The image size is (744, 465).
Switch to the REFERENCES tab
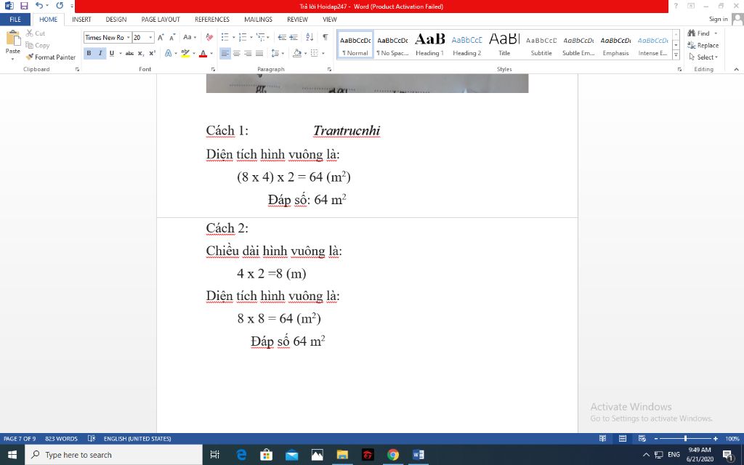click(211, 20)
